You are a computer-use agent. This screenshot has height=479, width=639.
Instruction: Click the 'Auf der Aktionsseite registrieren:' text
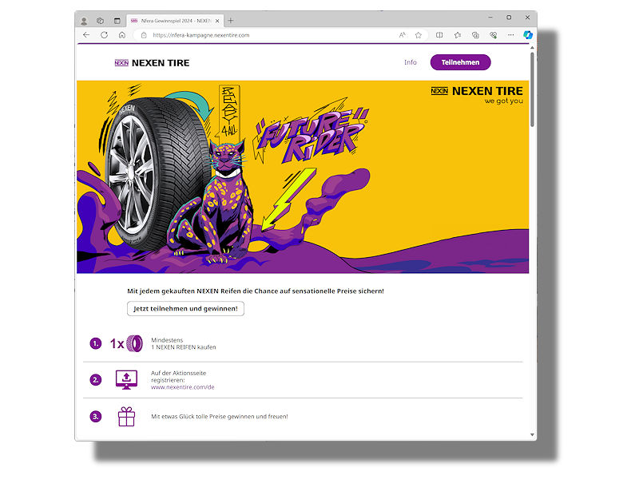pyautogui.click(x=178, y=376)
